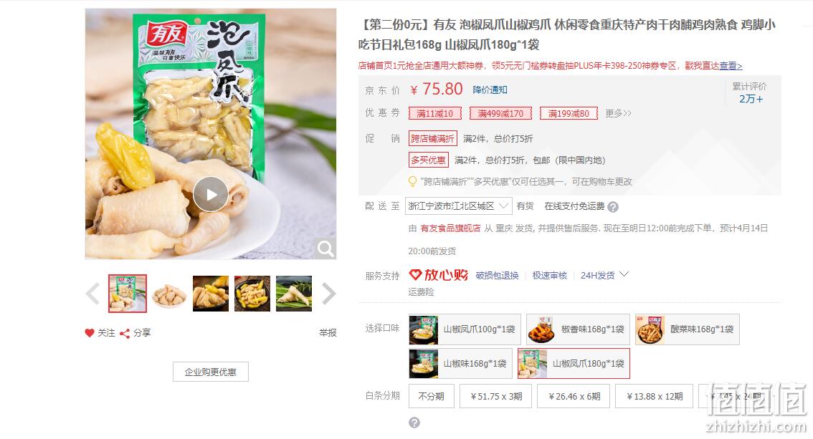Select flavor 椒香味168g*1袋

click(x=578, y=329)
